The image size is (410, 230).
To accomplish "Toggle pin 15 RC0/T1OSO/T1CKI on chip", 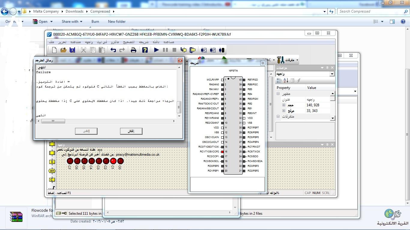I will point(222,147).
